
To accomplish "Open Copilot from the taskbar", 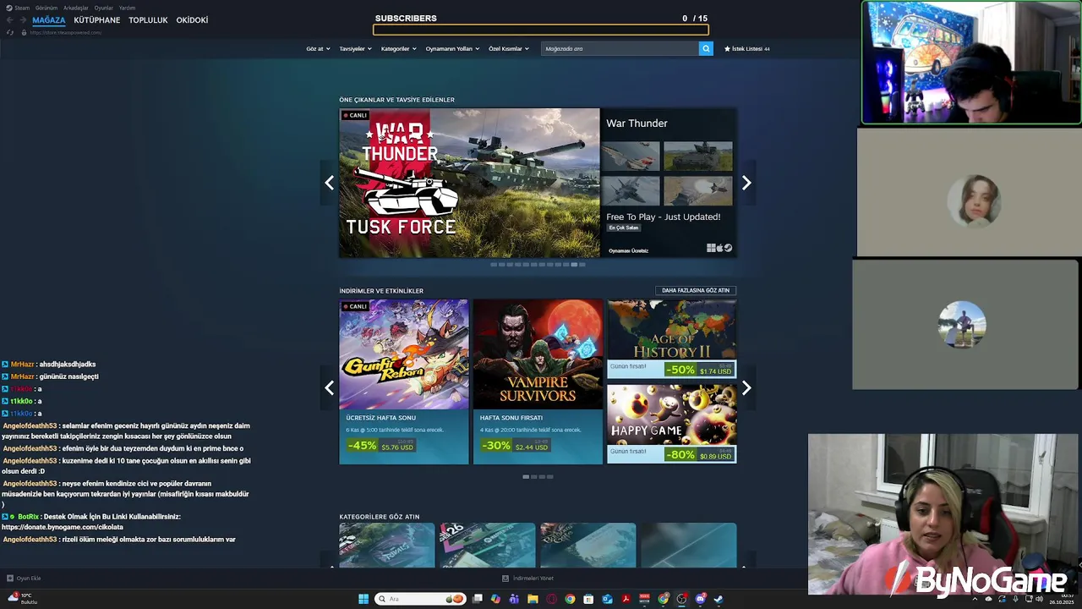I will point(495,599).
